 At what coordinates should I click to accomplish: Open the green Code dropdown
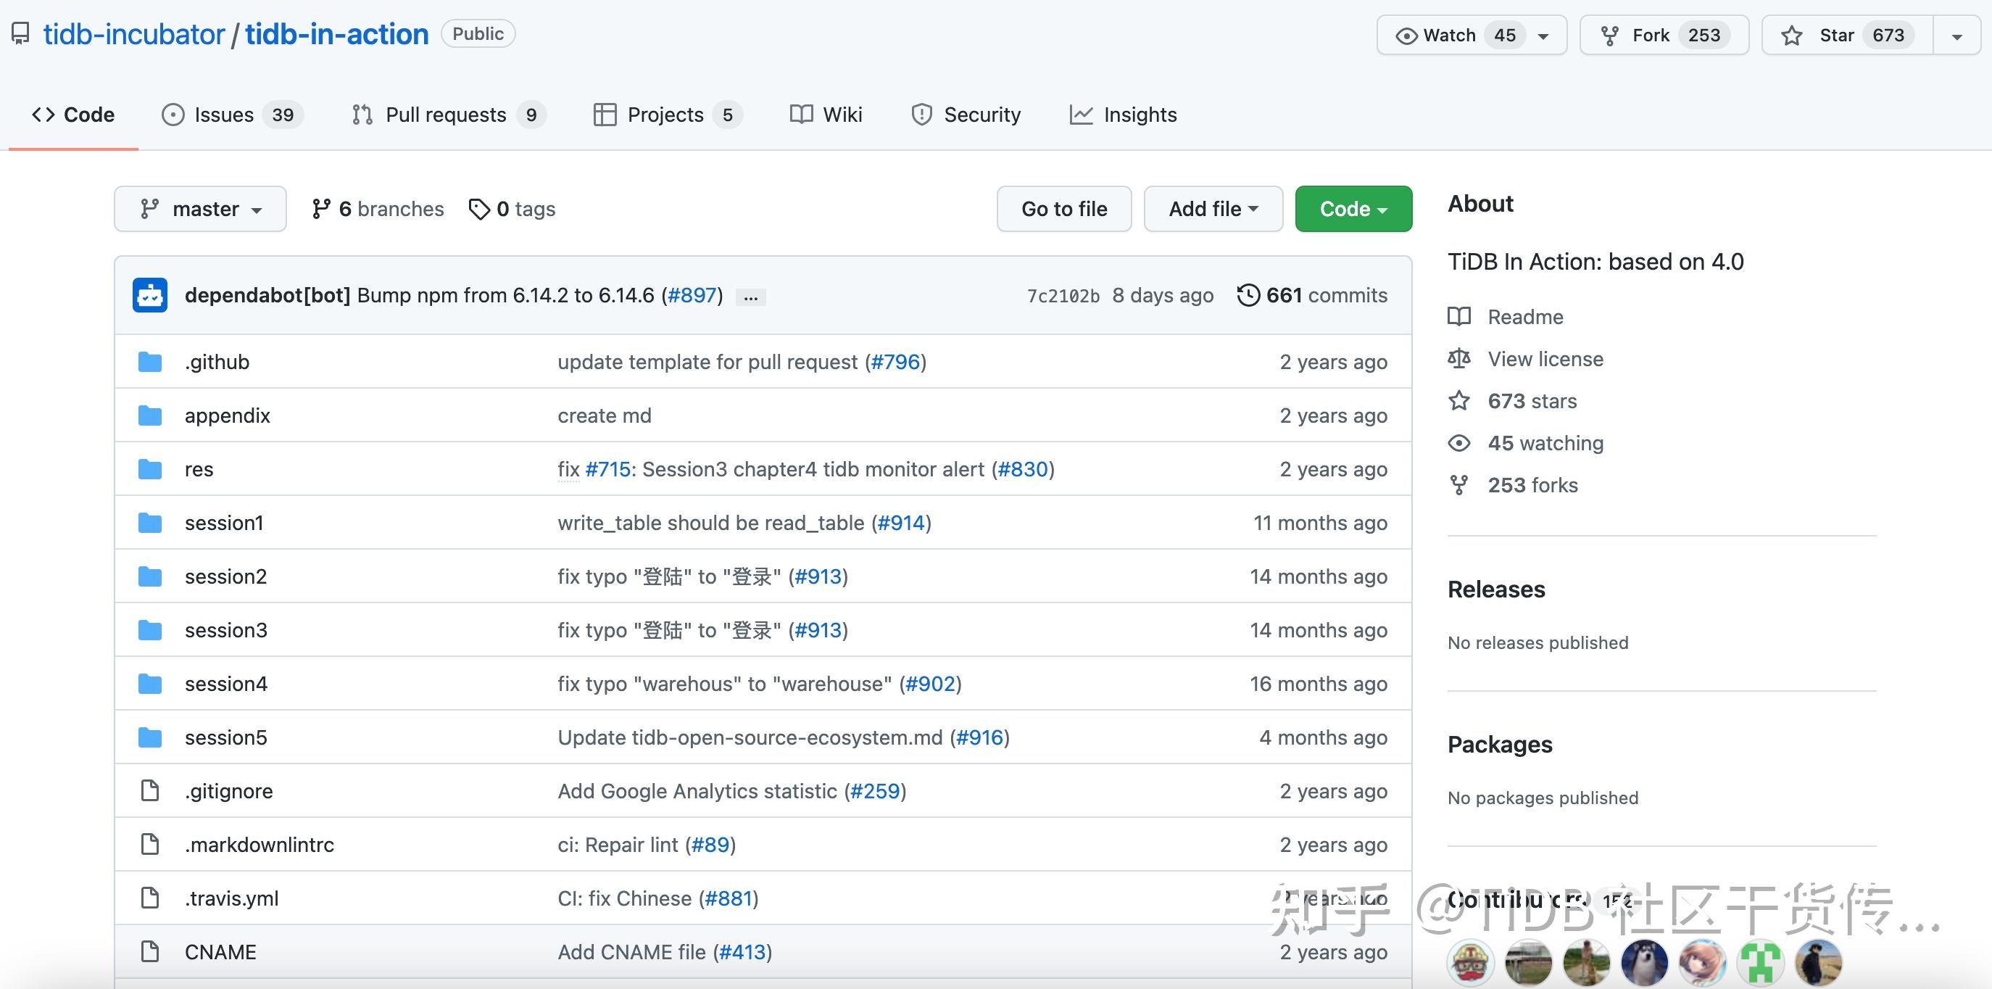[1353, 209]
